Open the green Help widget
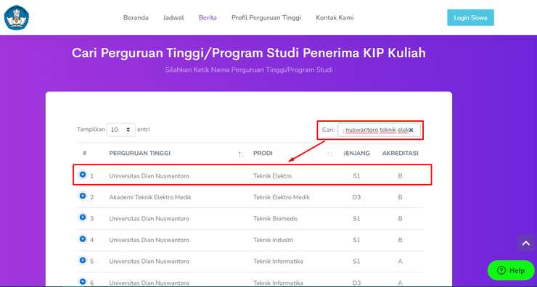The image size is (537, 287). (x=511, y=270)
